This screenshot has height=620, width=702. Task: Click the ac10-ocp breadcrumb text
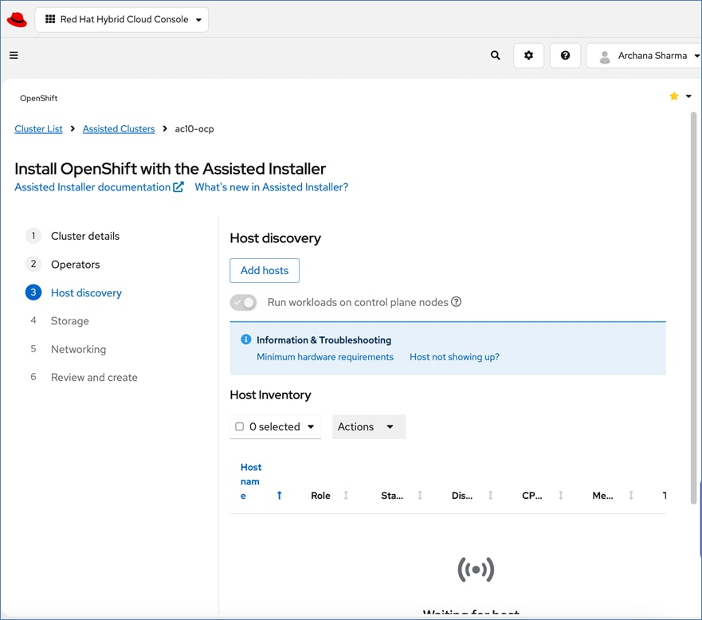click(x=194, y=129)
